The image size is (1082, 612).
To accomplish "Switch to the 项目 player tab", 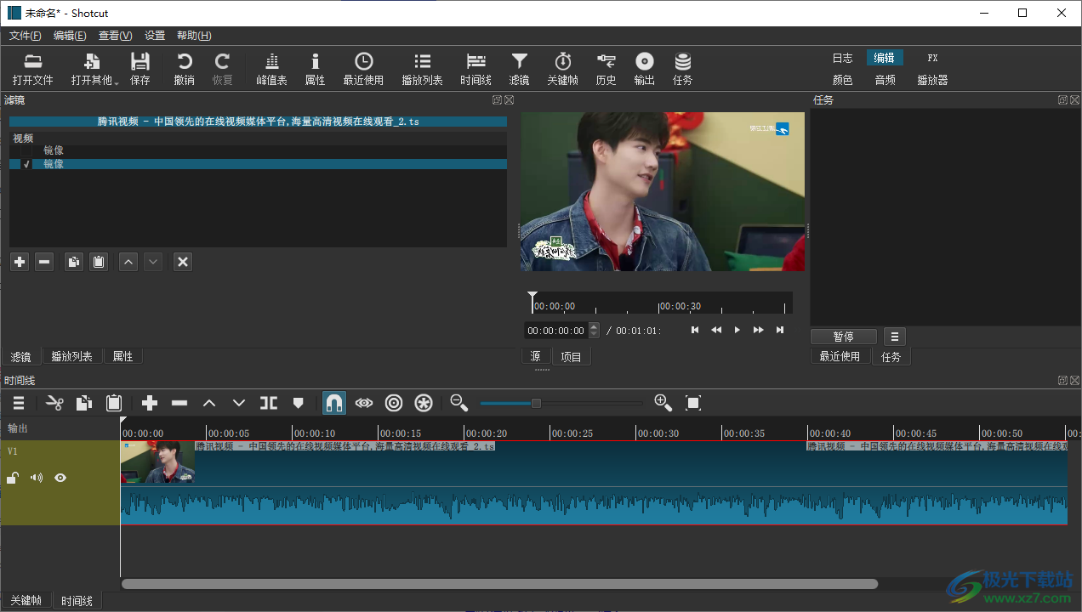I will (x=571, y=357).
